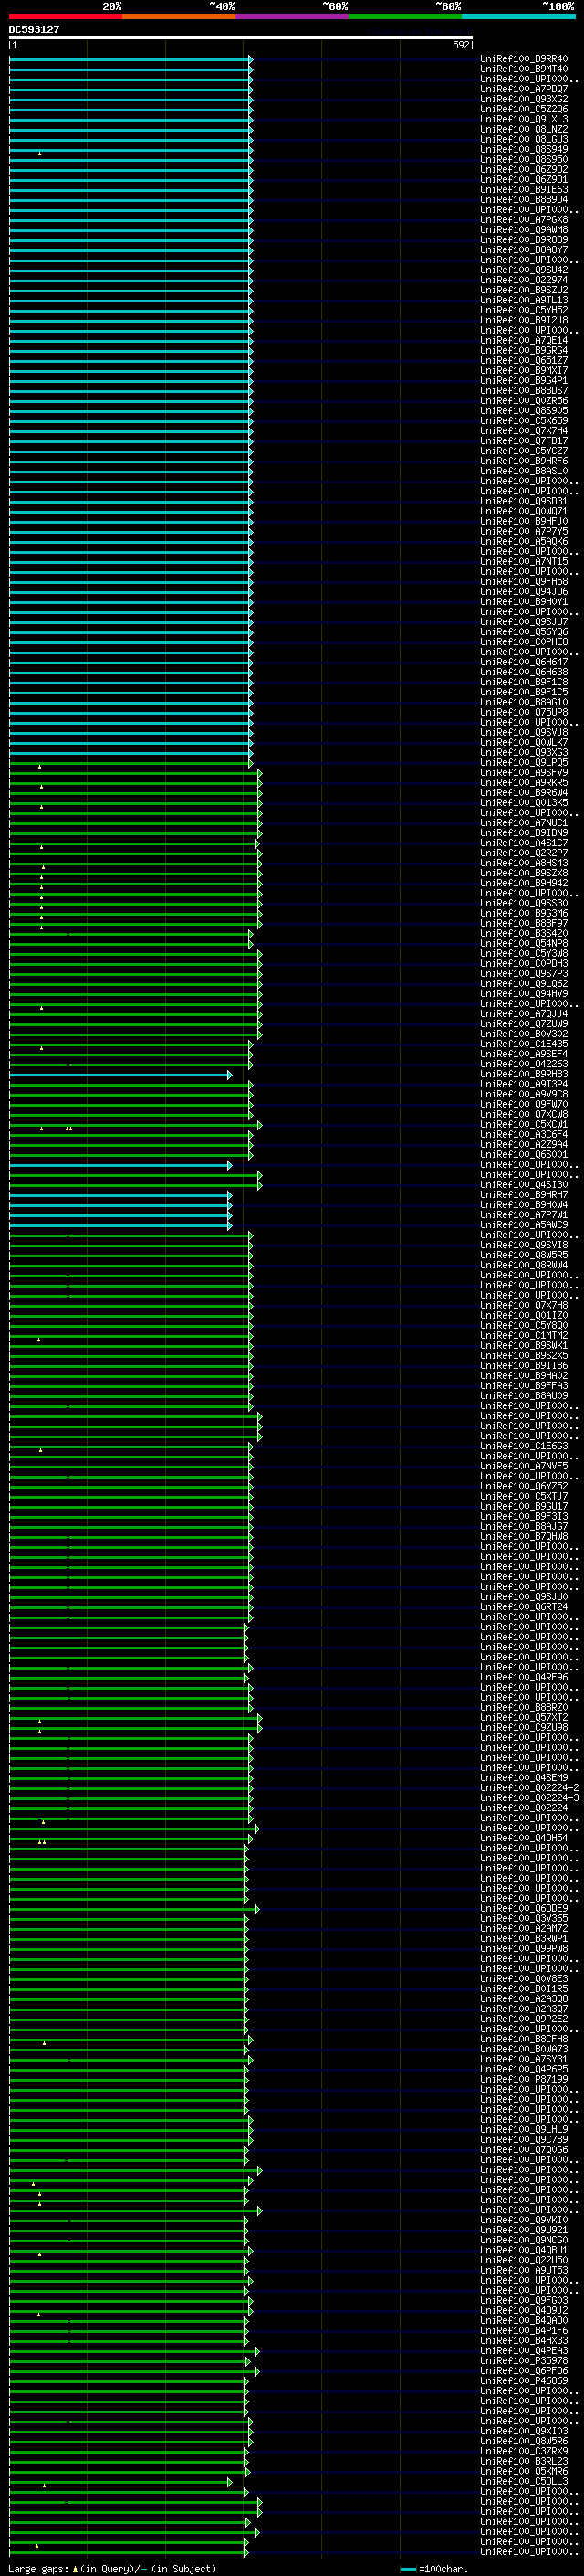Select the UniRef100_P87199 label
Screen dimensions: 584x2576
pyautogui.click(x=524, y=2079)
